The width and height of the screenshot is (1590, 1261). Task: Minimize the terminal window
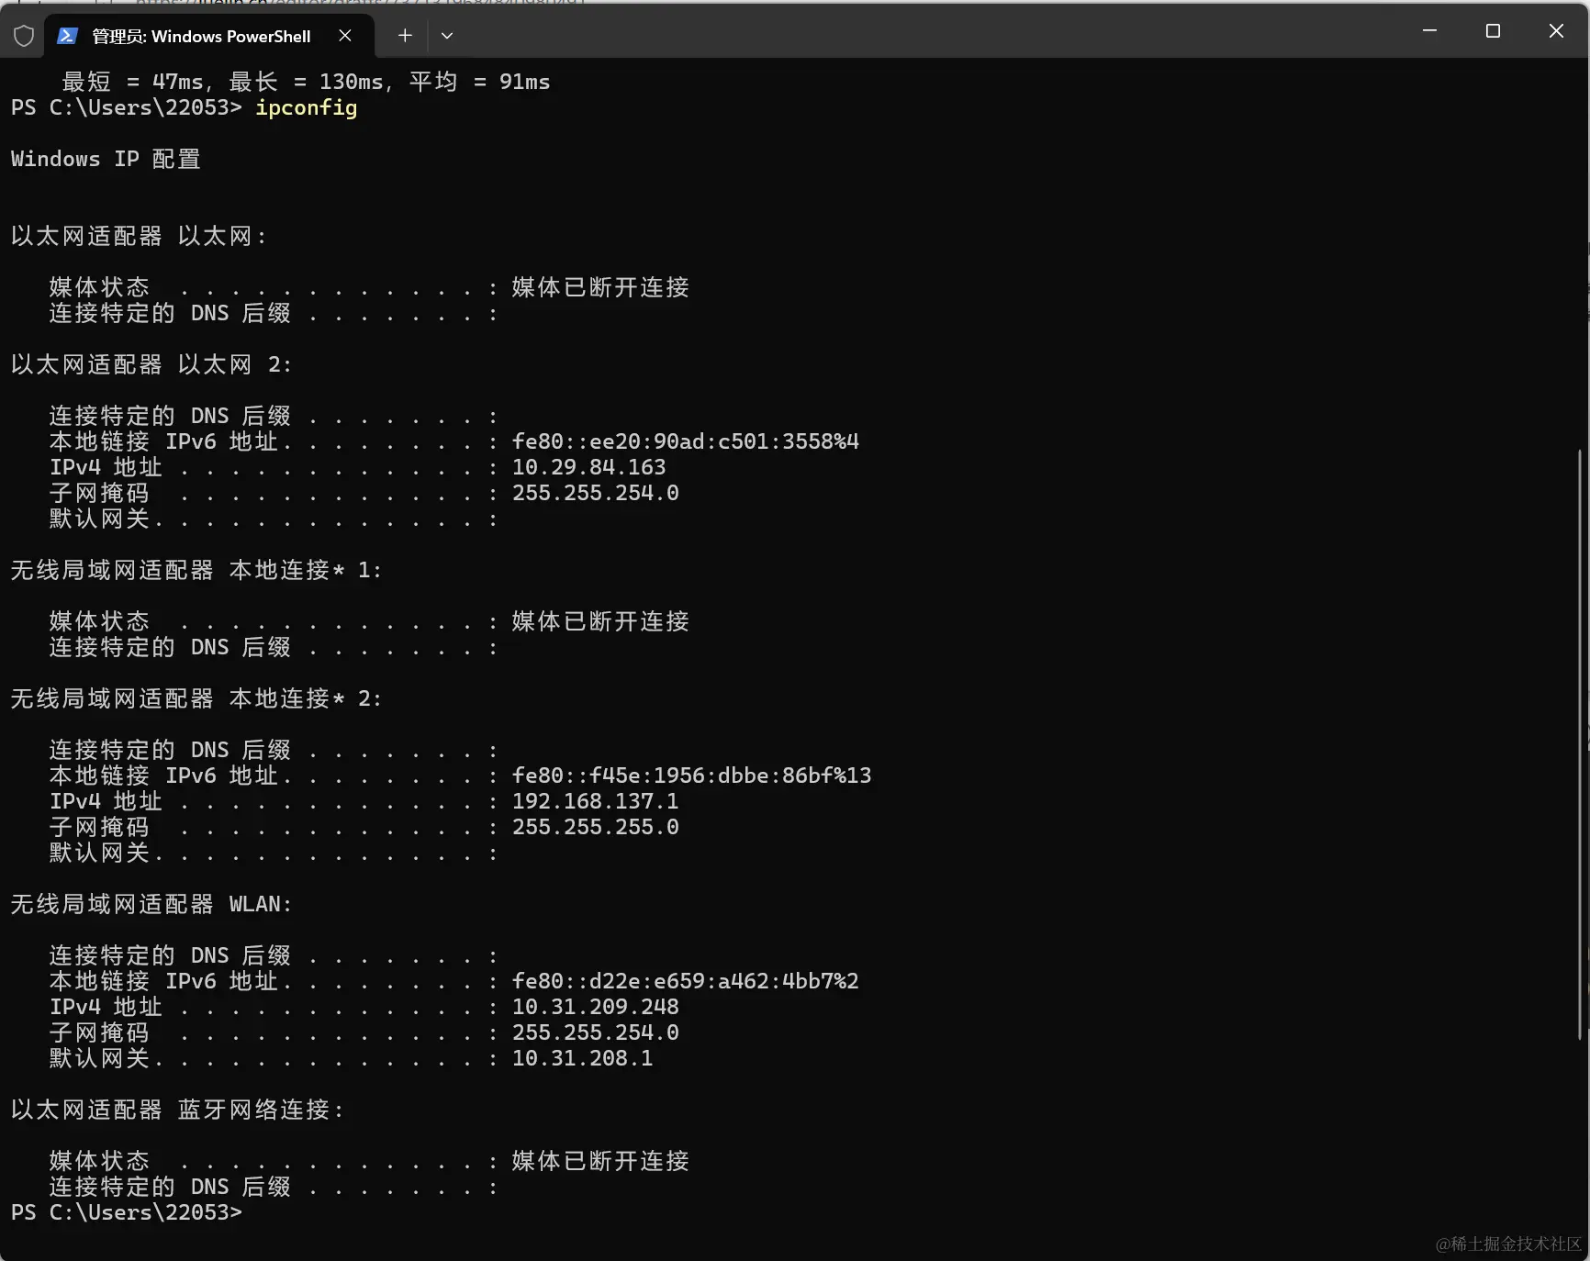coord(1429,30)
